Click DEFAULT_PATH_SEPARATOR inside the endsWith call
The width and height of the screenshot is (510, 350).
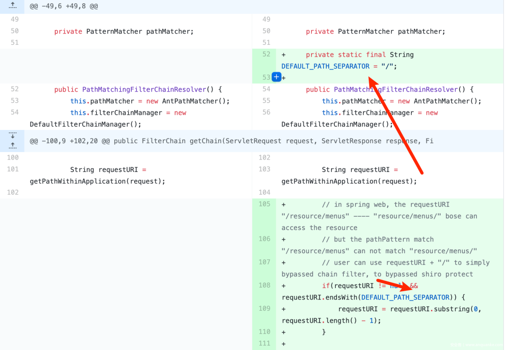click(x=405, y=298)
